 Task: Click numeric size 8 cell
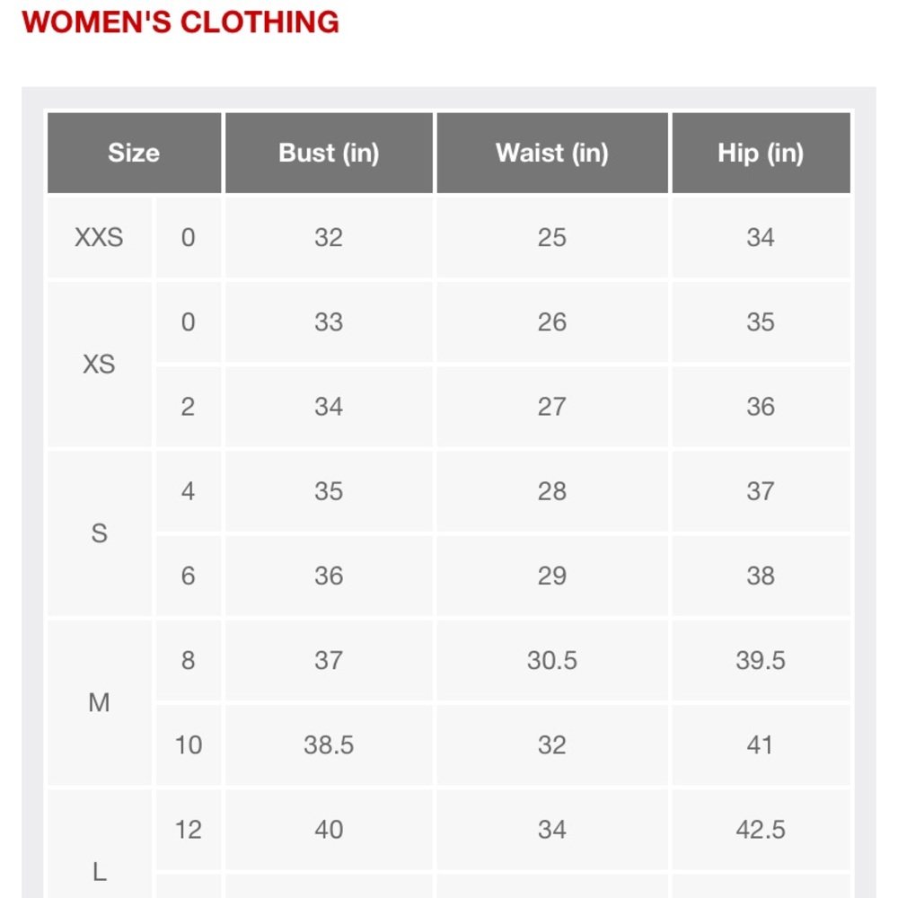point(188,660)
